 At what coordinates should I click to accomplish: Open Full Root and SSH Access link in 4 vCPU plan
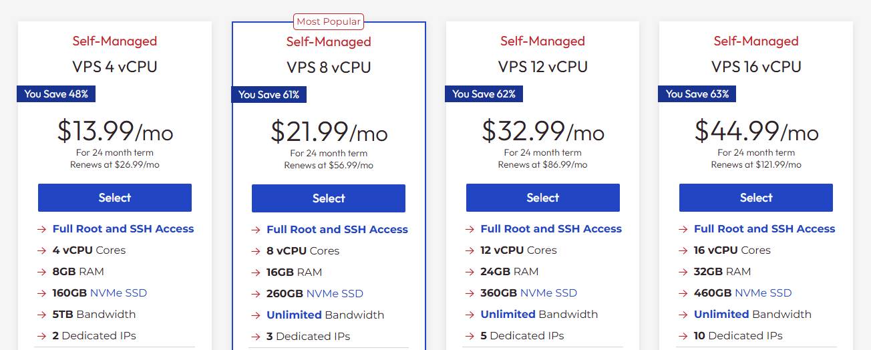point(124,228)
